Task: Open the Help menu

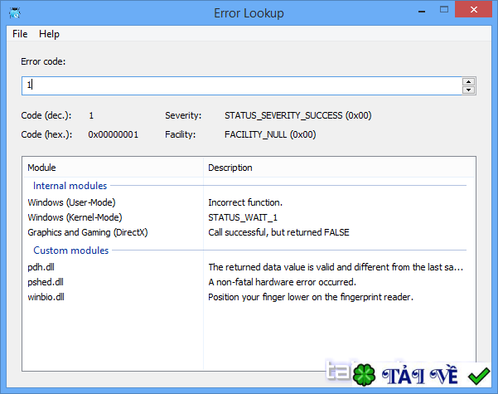Action: point(49,34)
